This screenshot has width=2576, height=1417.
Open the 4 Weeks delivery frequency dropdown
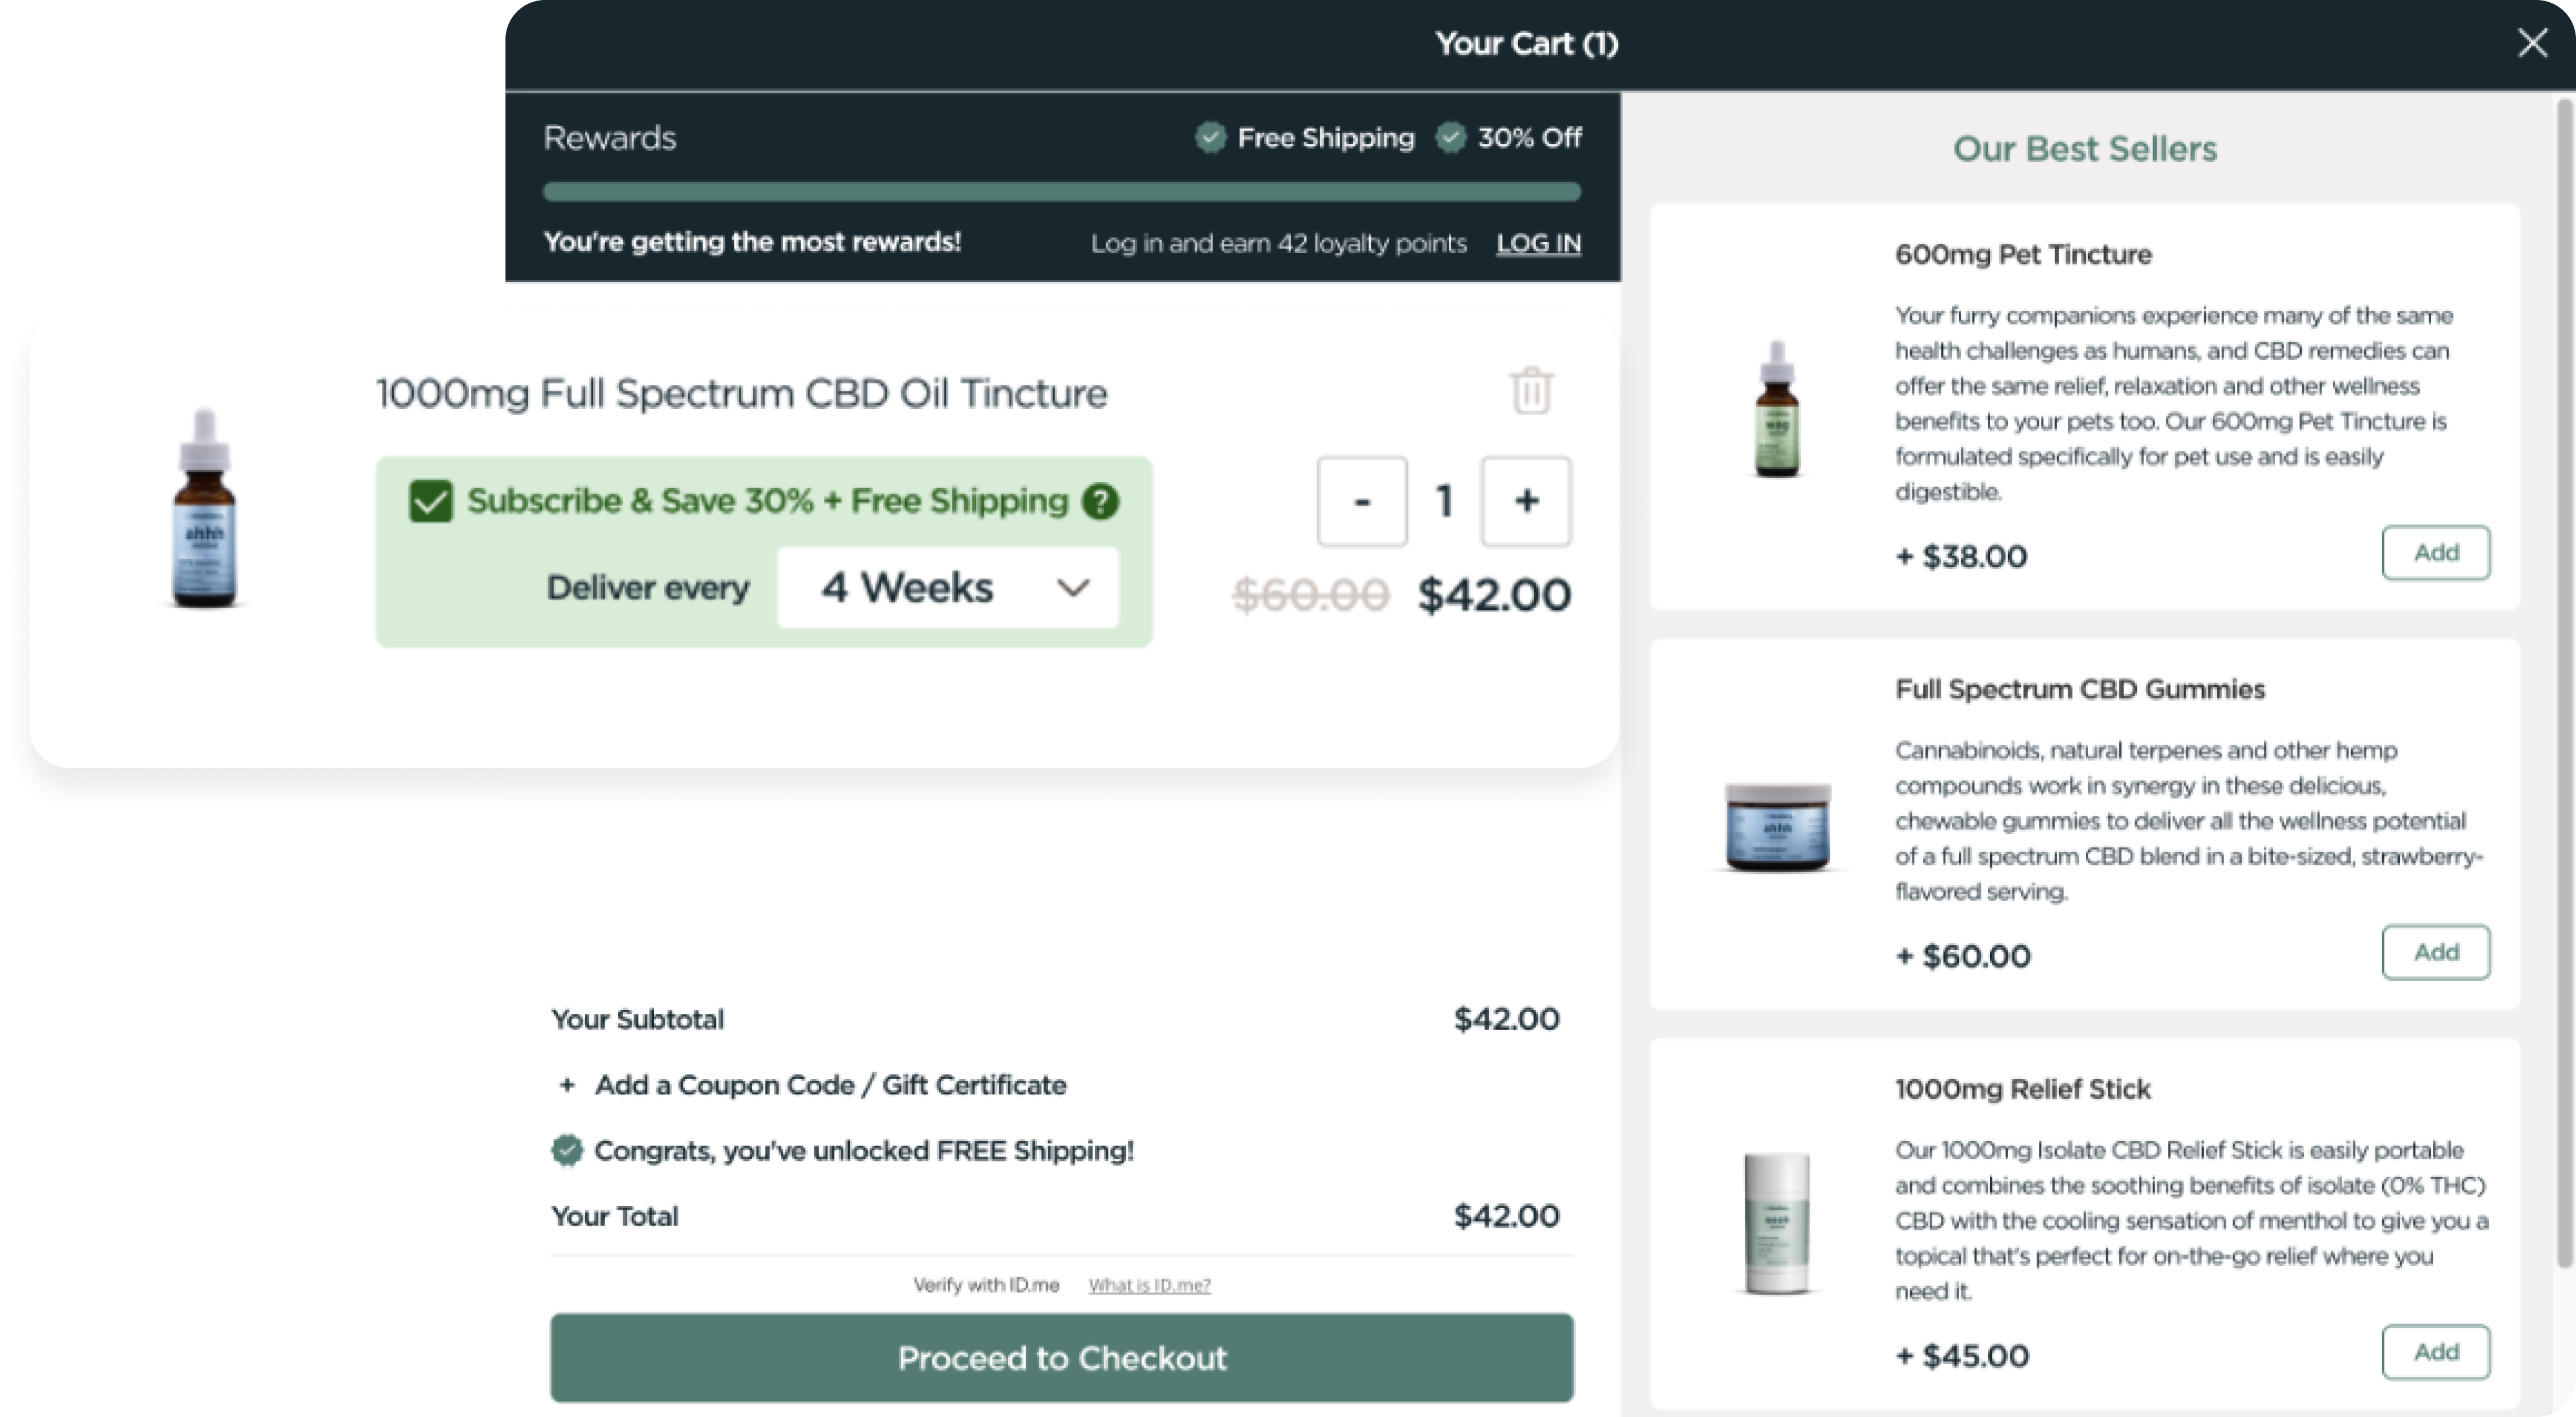pos(948,588)
